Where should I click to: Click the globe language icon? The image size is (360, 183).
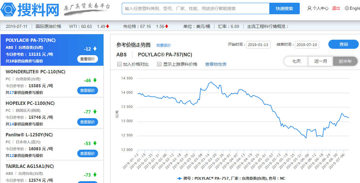click(x=347, y=8)
